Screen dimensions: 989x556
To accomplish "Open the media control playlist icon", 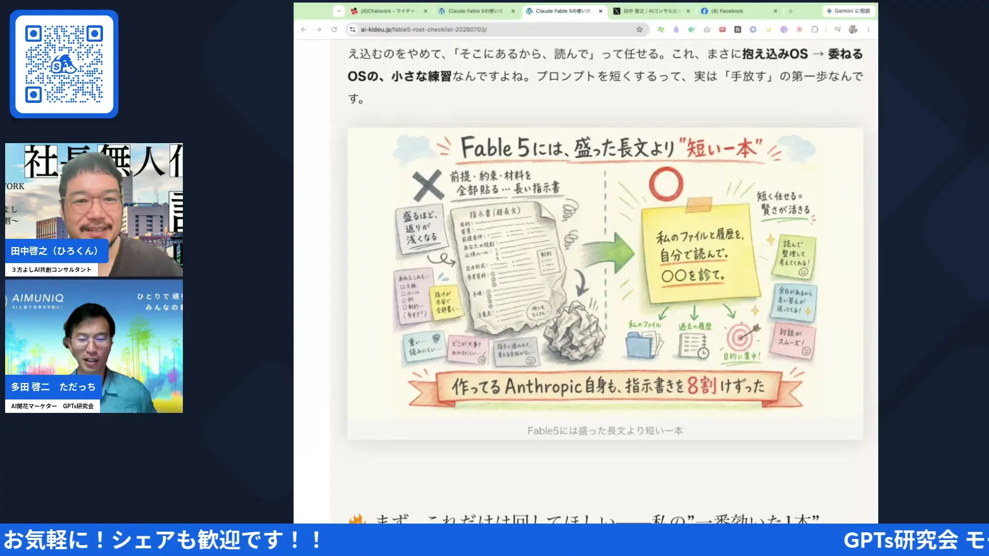I will (838, 29).
